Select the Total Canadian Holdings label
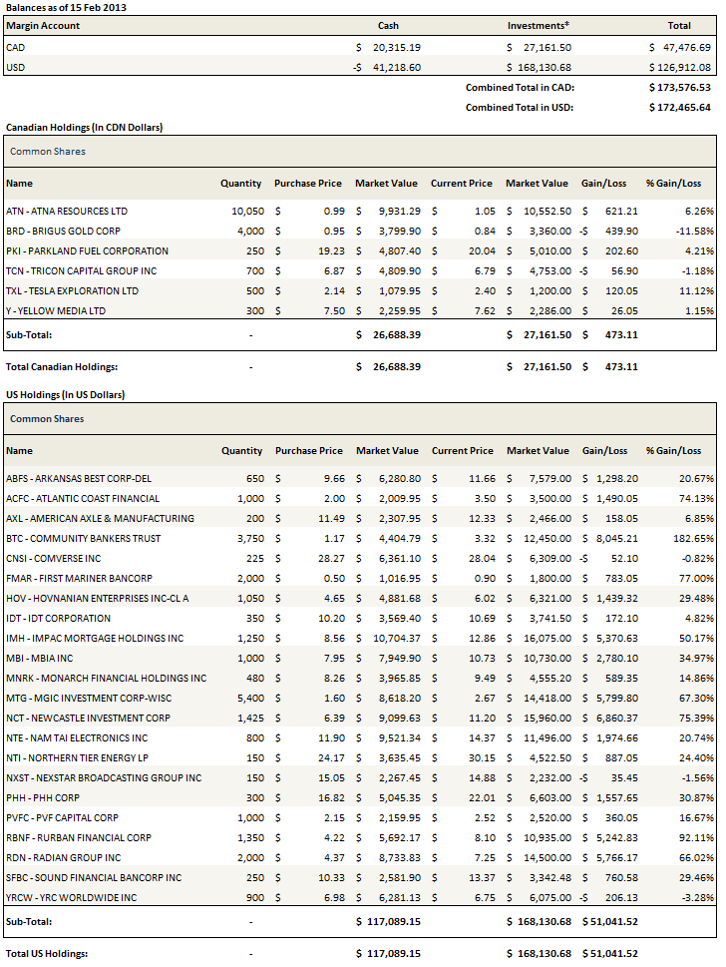 coord(62,367)
